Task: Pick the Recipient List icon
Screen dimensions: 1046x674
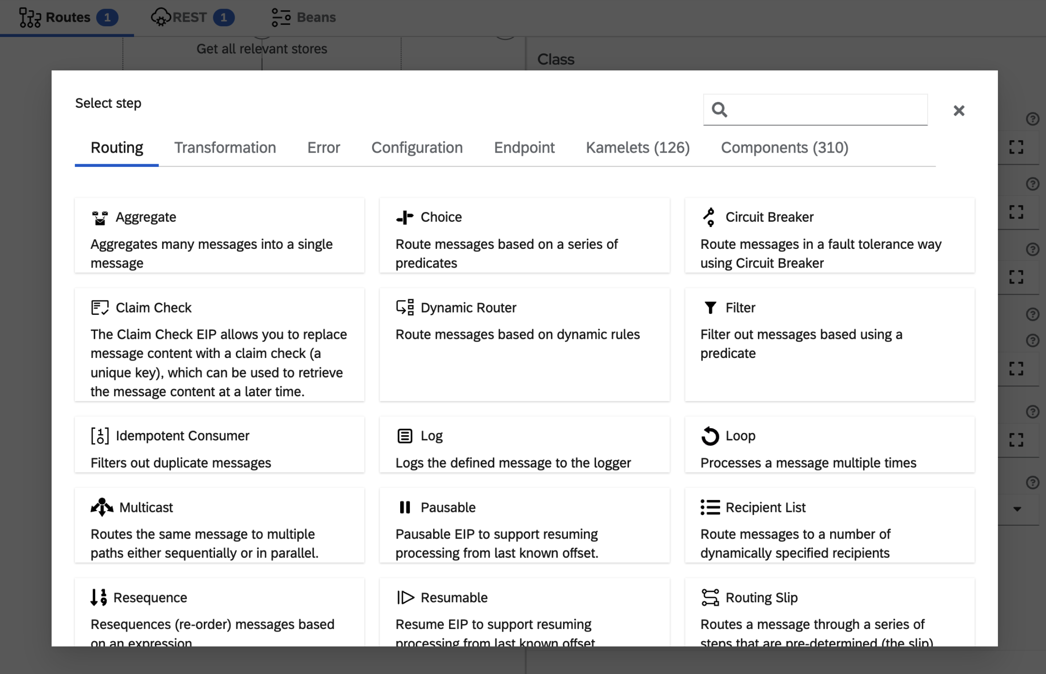Action: [710, 507]
